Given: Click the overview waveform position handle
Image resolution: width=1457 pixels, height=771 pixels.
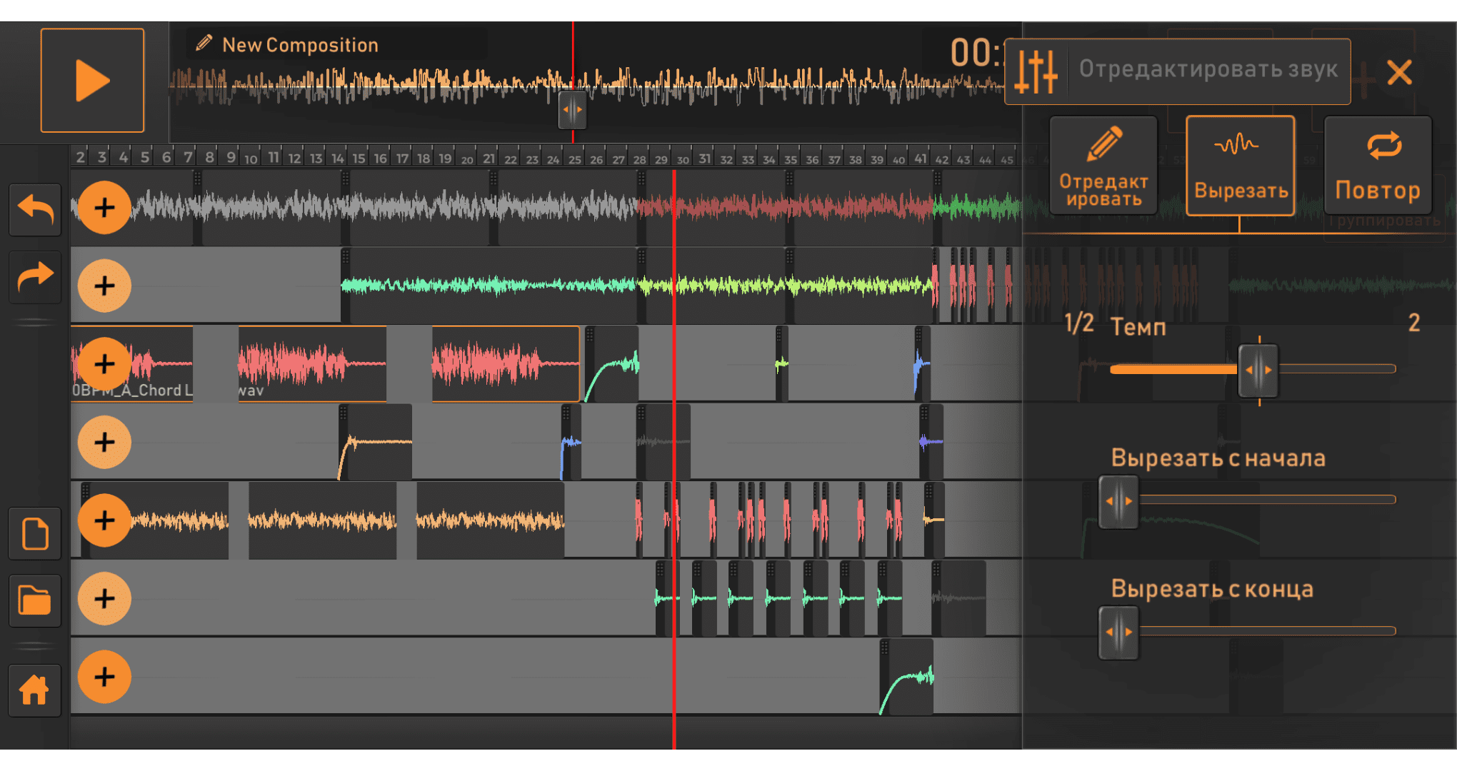Looking at the screenshot, I should [x=572, y=110].
